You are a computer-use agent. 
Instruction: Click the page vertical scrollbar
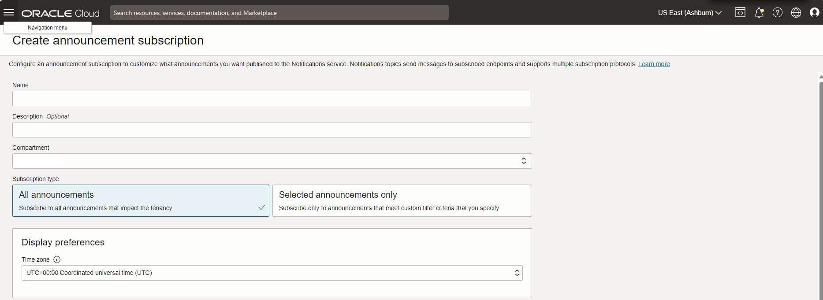tap(820, 185)
